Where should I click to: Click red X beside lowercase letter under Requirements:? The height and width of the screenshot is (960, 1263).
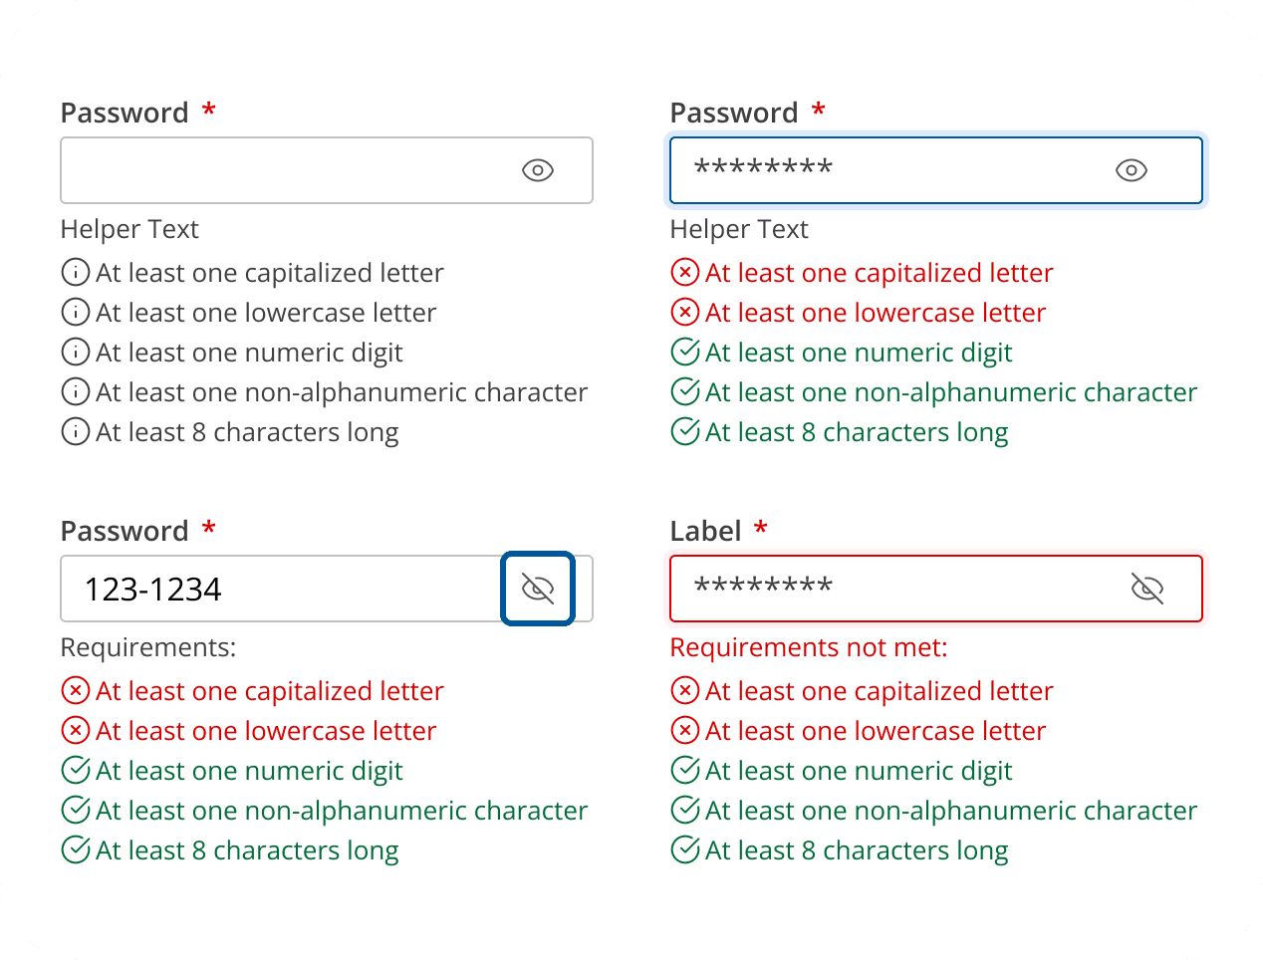(76, 730)
